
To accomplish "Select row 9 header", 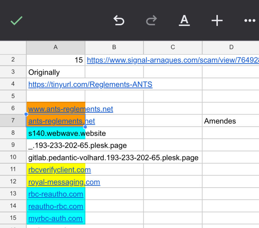I will coord(13,145).
